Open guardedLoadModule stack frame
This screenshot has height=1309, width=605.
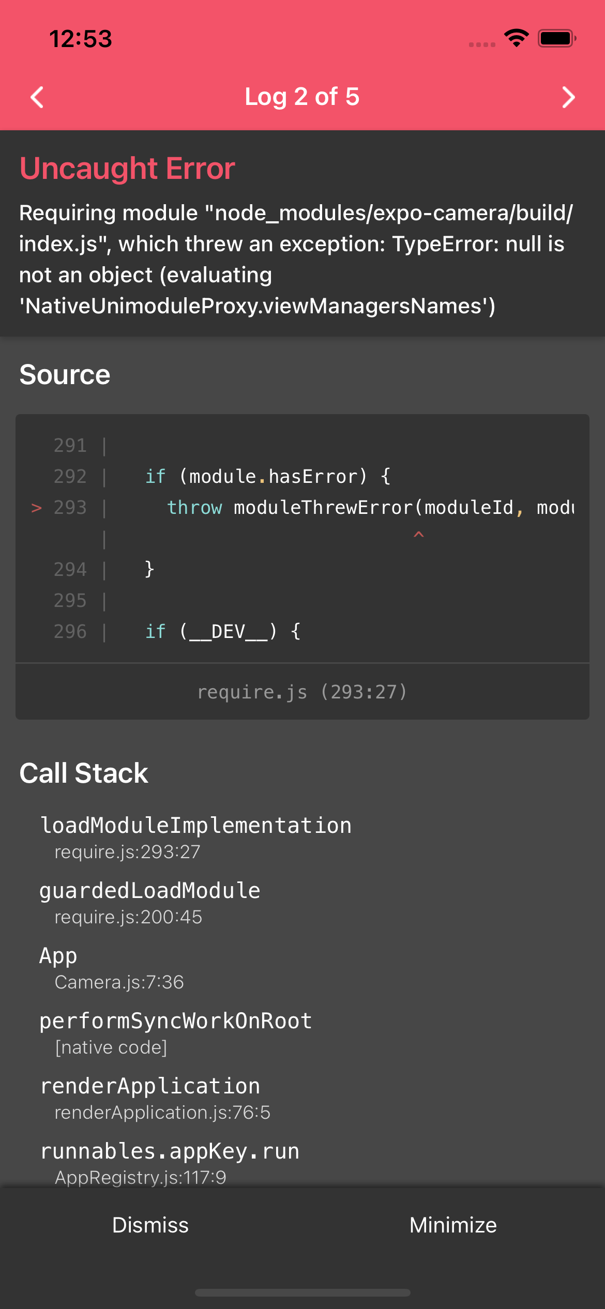click(x=150, y=901)
